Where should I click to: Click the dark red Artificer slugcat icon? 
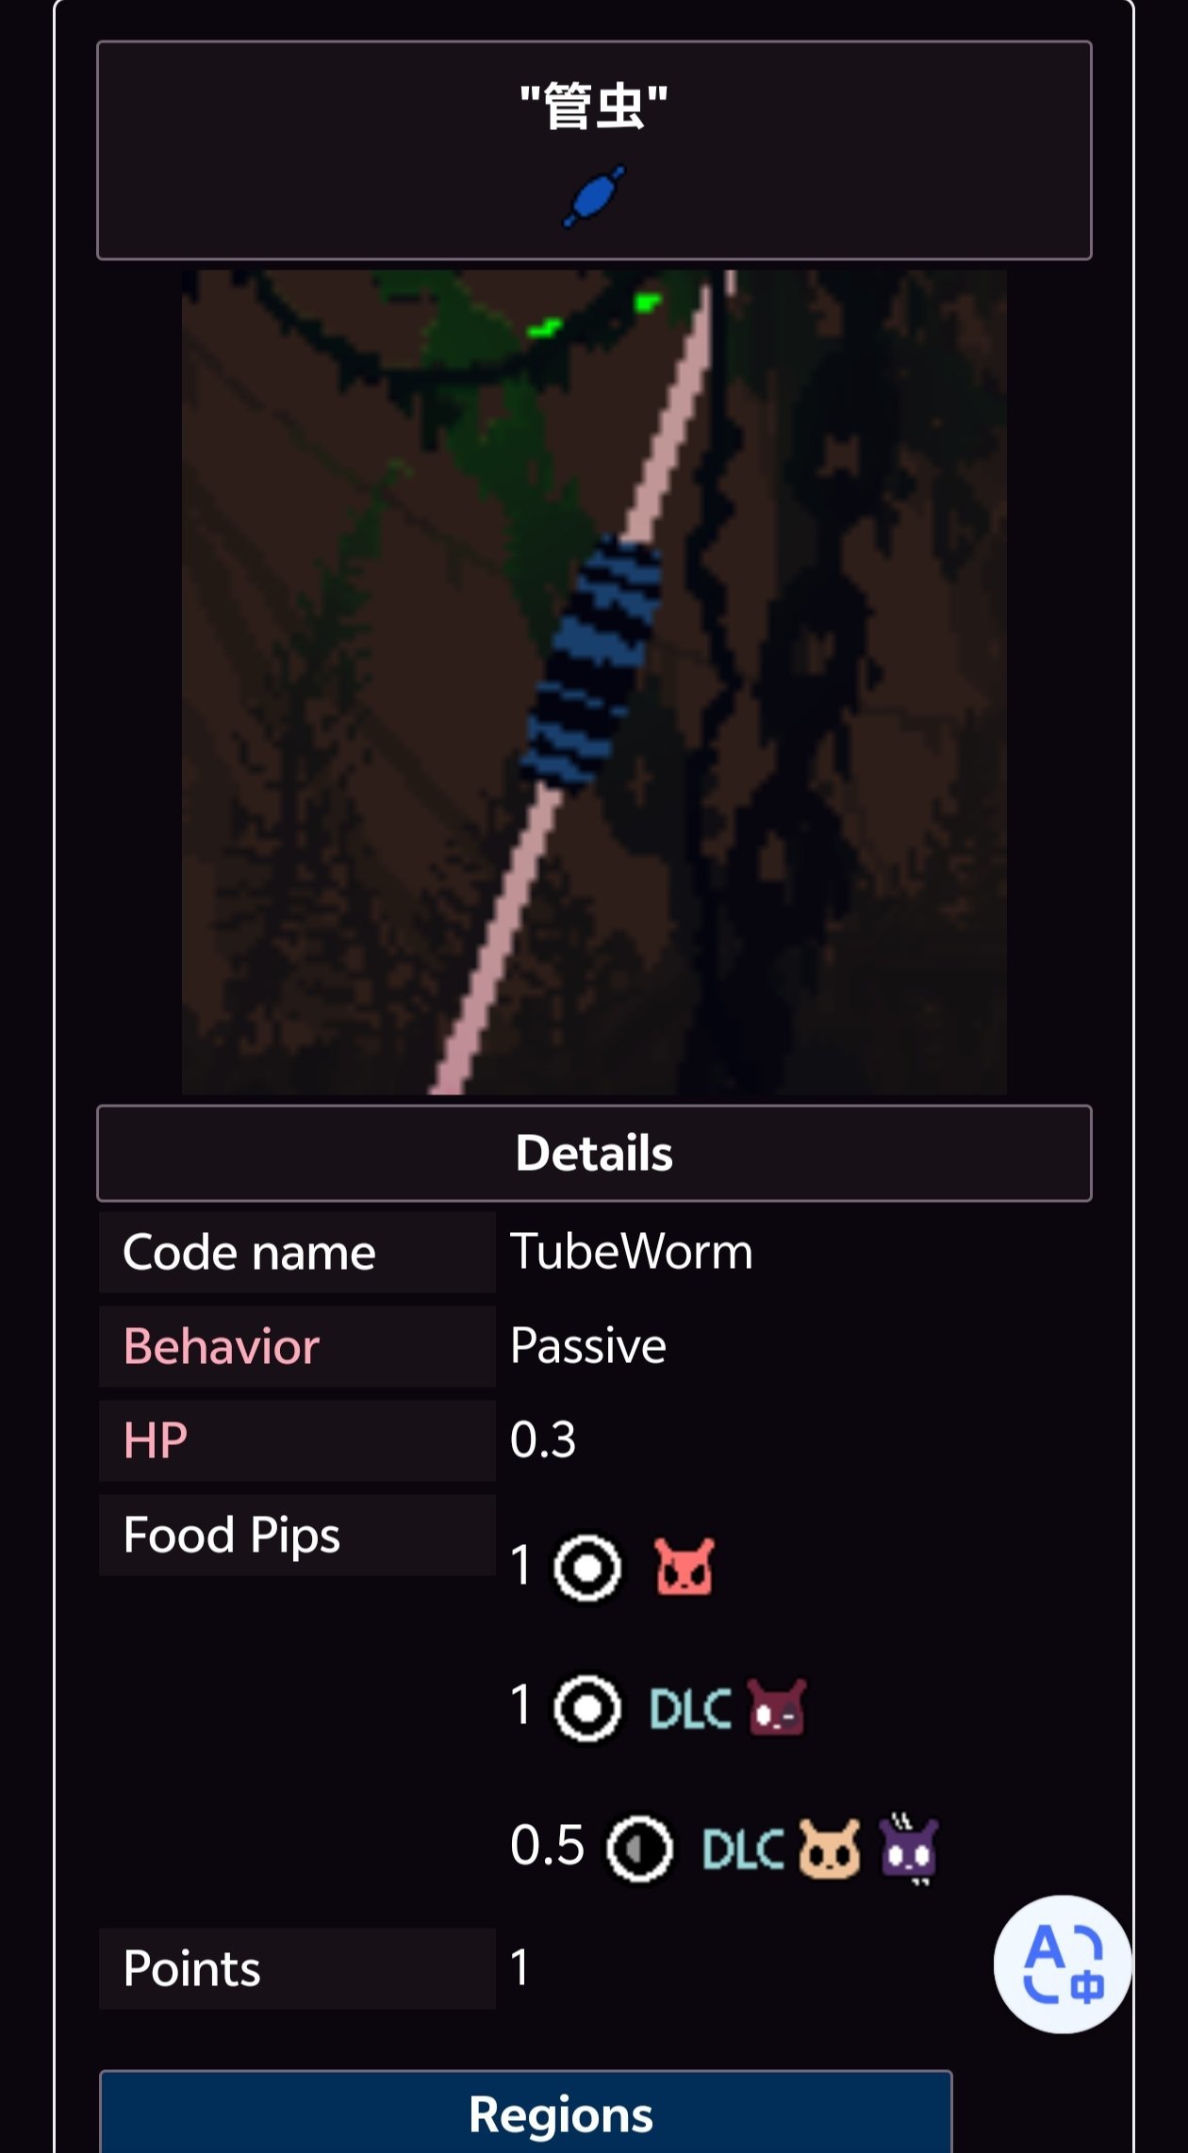pos(778,1707)
